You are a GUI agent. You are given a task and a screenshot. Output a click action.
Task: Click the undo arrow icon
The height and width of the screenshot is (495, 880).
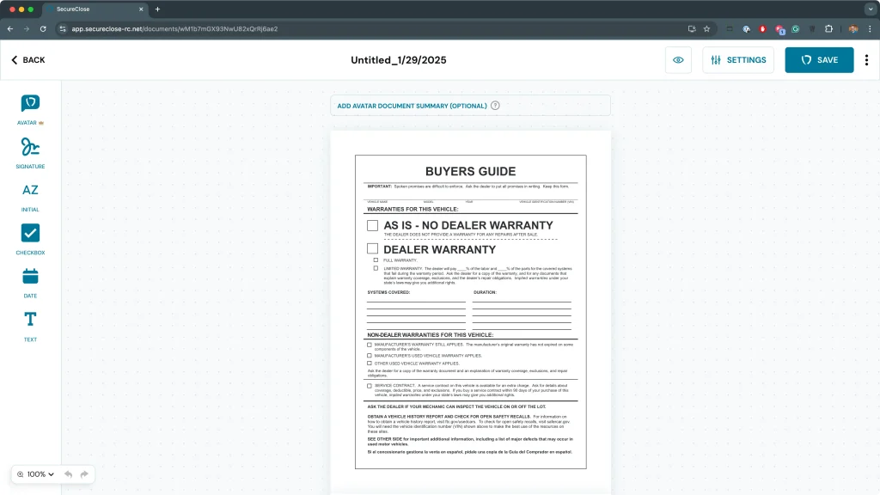pos(68,474)
